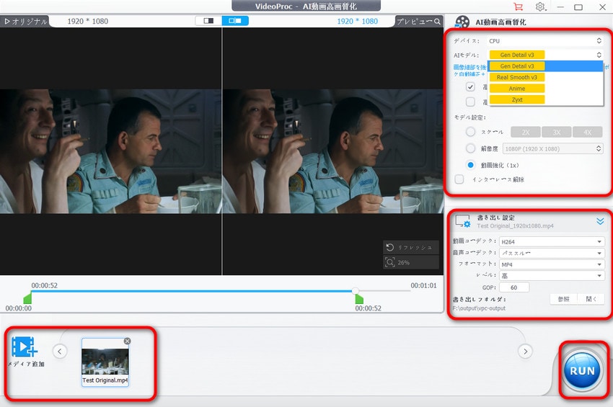Click the リフレッシュ refresh button
The height and width of the screenshot is (407, 613).
410,247
